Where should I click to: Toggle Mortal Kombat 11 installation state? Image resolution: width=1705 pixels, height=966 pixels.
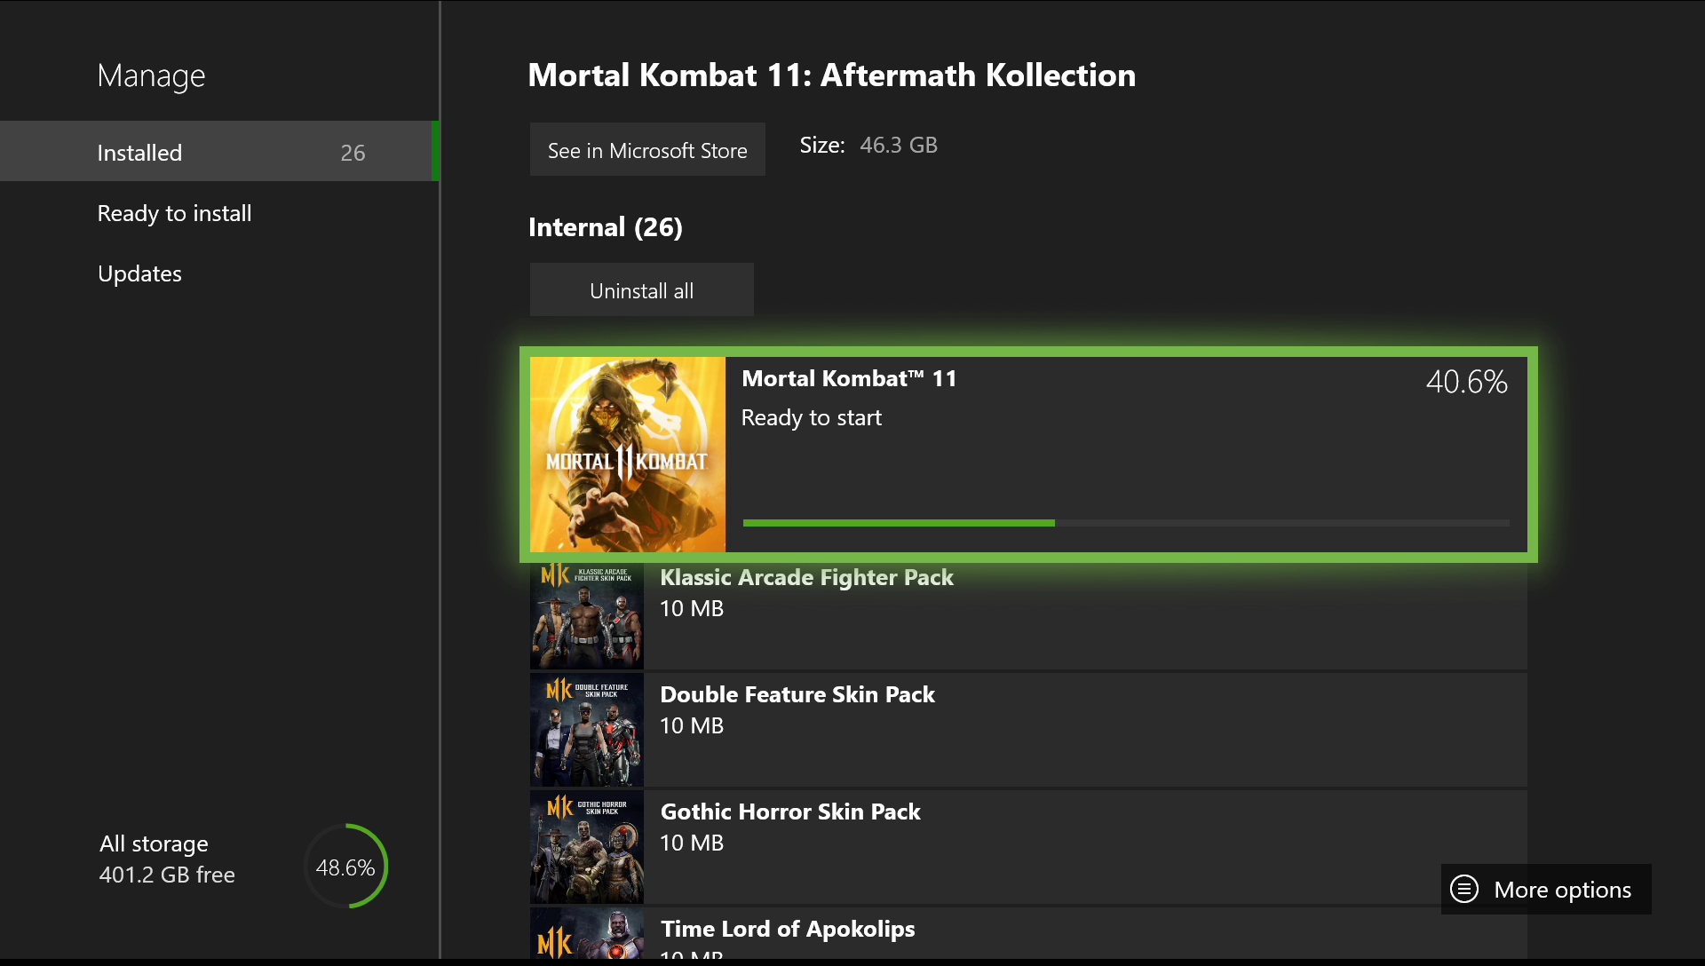point(1028,452)
